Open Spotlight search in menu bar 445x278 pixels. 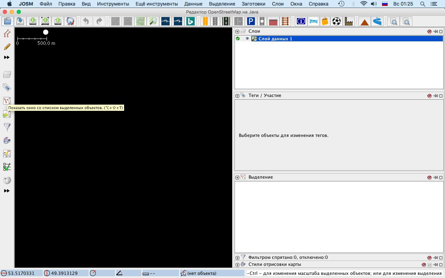click(x=423, y=4)
